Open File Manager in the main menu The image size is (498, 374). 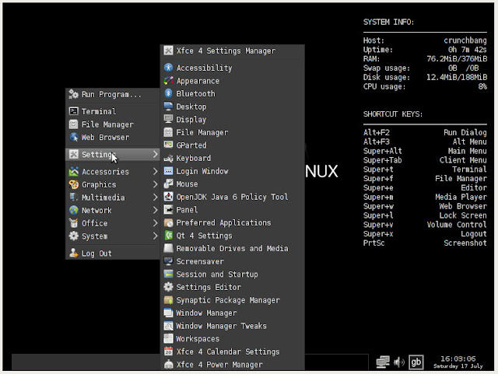pyautogui.click(x=112, y=124)
